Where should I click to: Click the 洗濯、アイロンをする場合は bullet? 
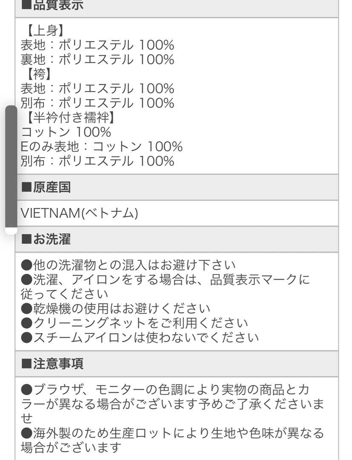coord(165,287)
